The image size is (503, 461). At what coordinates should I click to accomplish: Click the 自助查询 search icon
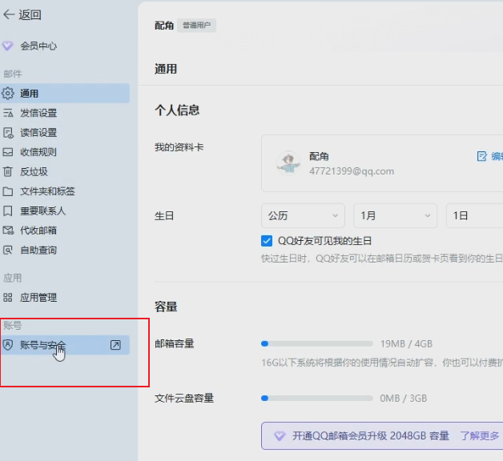(x=8, y=250)
